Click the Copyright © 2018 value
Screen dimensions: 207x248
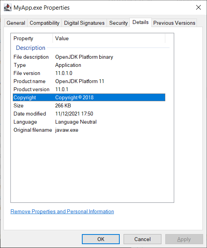pyautogui.click(x=74, y=98)
